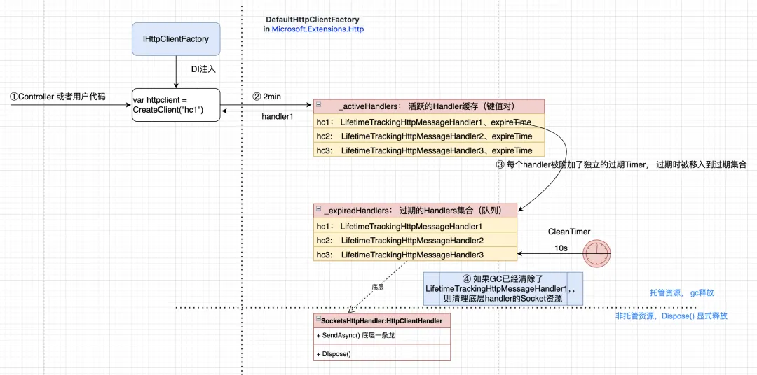
Task: Click the DI注入 arrow label
Action: click(x=204, y=69)
